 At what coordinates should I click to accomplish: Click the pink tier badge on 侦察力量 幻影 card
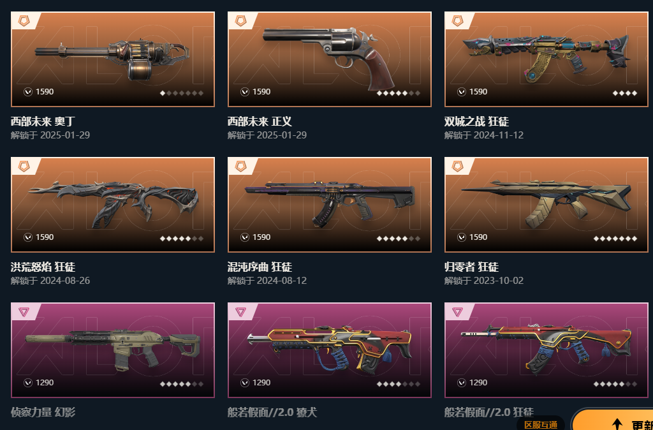click(24, 312)
